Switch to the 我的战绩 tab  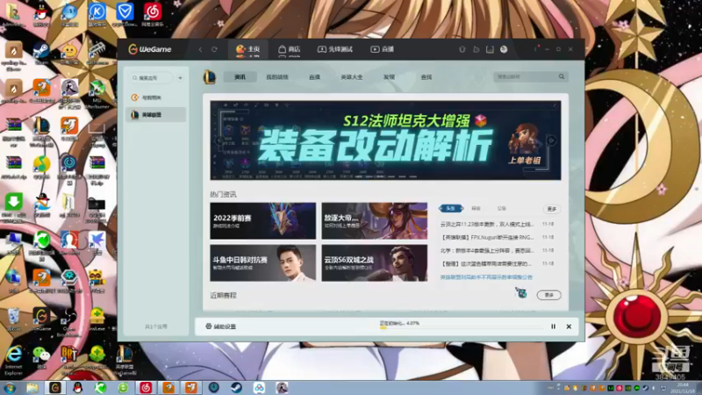(x=277, y=77)
